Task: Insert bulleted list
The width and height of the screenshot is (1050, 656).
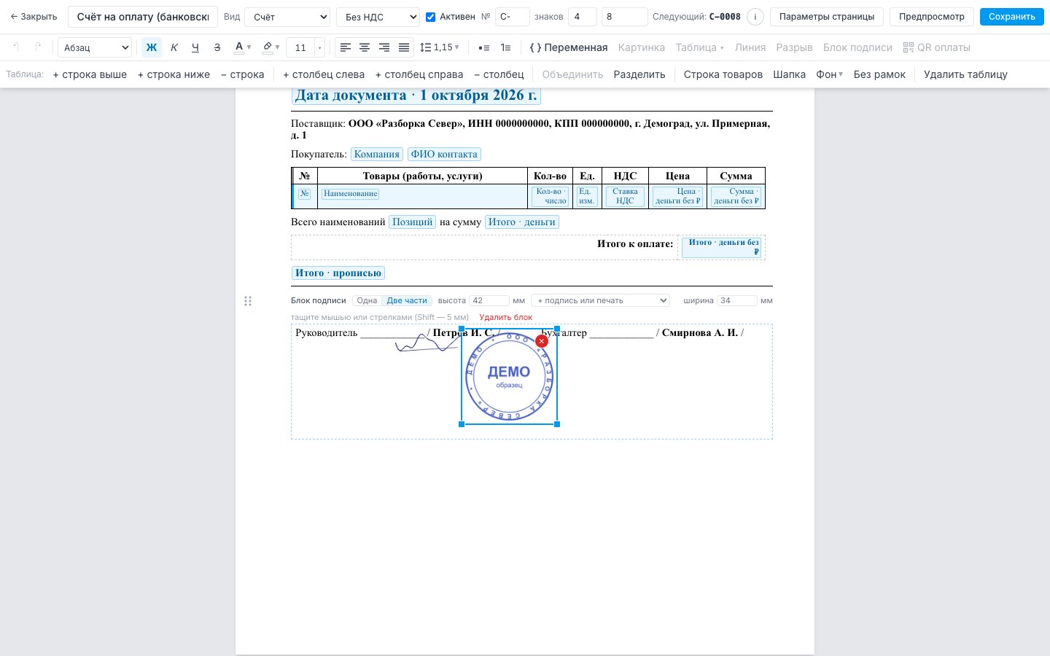Action: click(x=483, y=47)
